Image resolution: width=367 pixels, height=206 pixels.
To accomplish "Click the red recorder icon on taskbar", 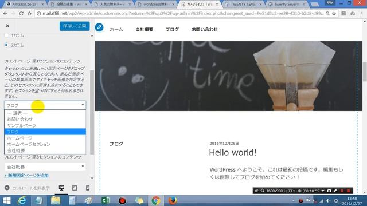I will click(122, 201).
